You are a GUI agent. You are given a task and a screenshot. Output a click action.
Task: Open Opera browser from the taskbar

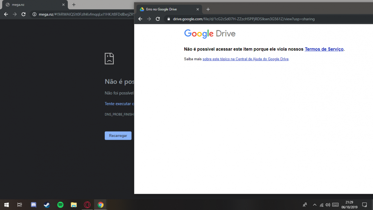coord(87,205)
